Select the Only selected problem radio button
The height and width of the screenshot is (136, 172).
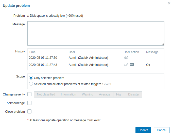pyautogui.click(x=31, y=78)
